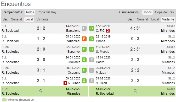Select right Copa del Rey championship filter

coord(164,12)
